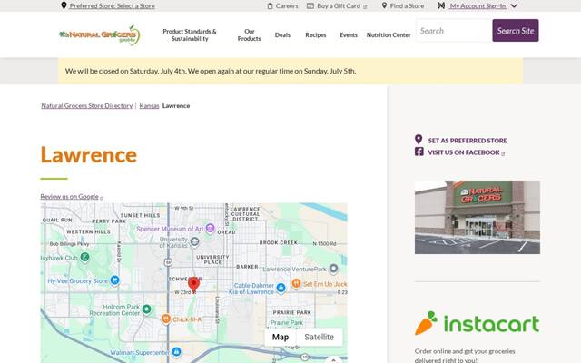This screenshot has height=363, width=581.
Task: Click the Natural Grocers storefront photo
Action: (x=478, y=217)
